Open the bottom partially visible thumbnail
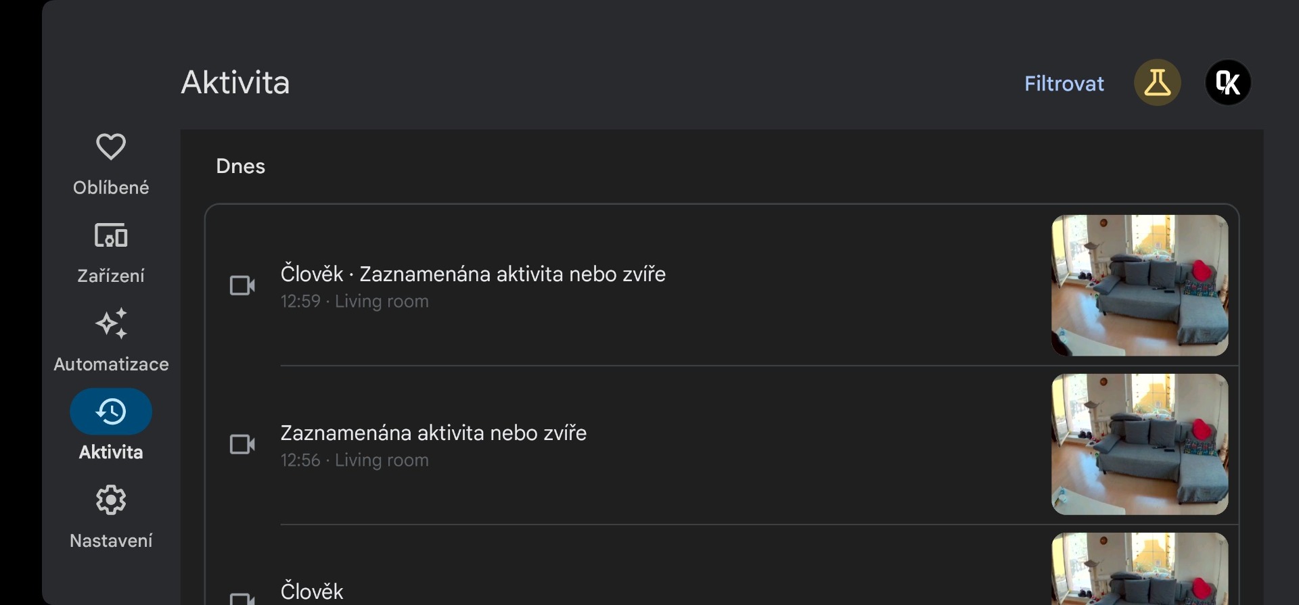The image size is (1299, 605). coord(1139,569)
